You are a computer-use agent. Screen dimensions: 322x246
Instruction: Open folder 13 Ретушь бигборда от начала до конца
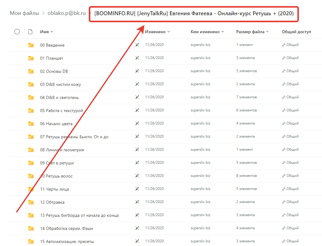click(79, 215)
